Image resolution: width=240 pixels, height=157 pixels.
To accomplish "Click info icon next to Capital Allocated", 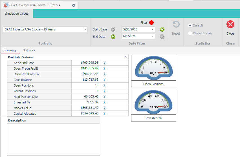I will 105,114.
